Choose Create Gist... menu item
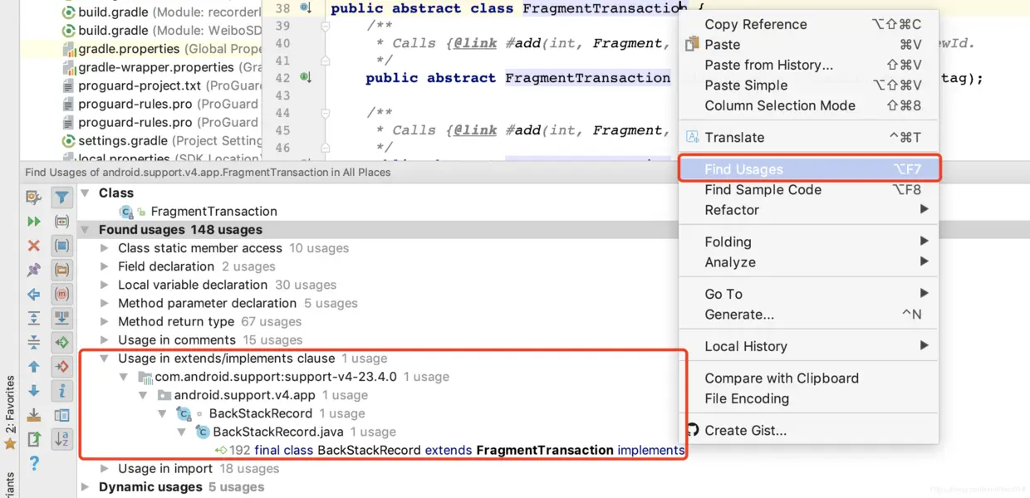This screenshot has height=498, width=1030. 810,431
